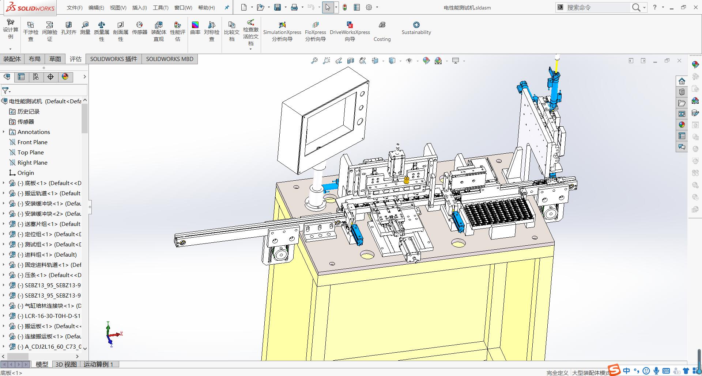Toggle the pin on the menu bar
702x376 pixels.
[x=227, y=7]
